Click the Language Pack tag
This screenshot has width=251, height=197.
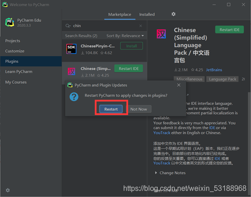[x=222, y=79]
